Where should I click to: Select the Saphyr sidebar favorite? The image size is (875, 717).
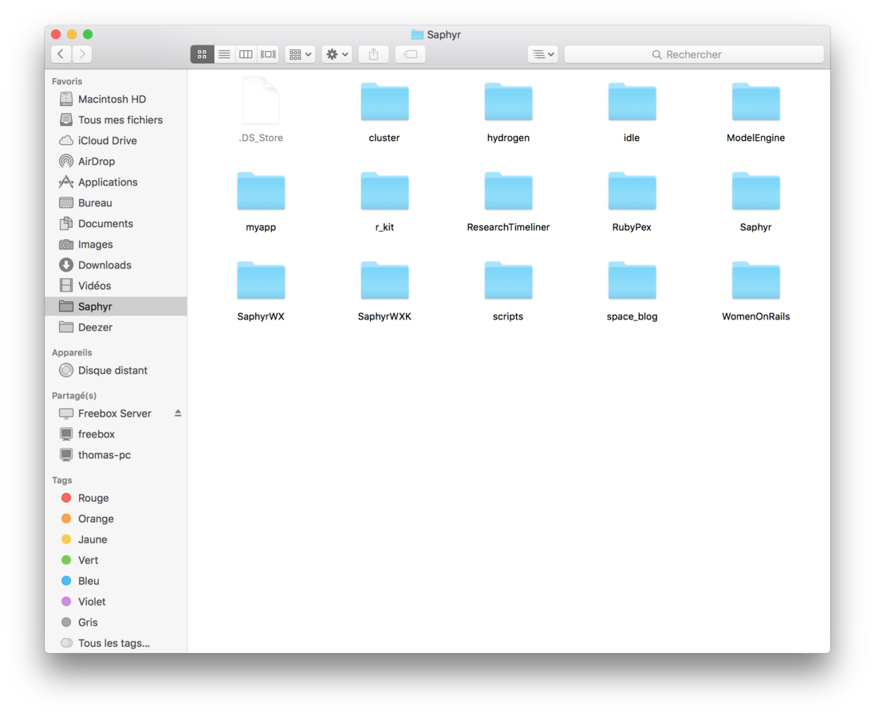(x=116, y=306)
